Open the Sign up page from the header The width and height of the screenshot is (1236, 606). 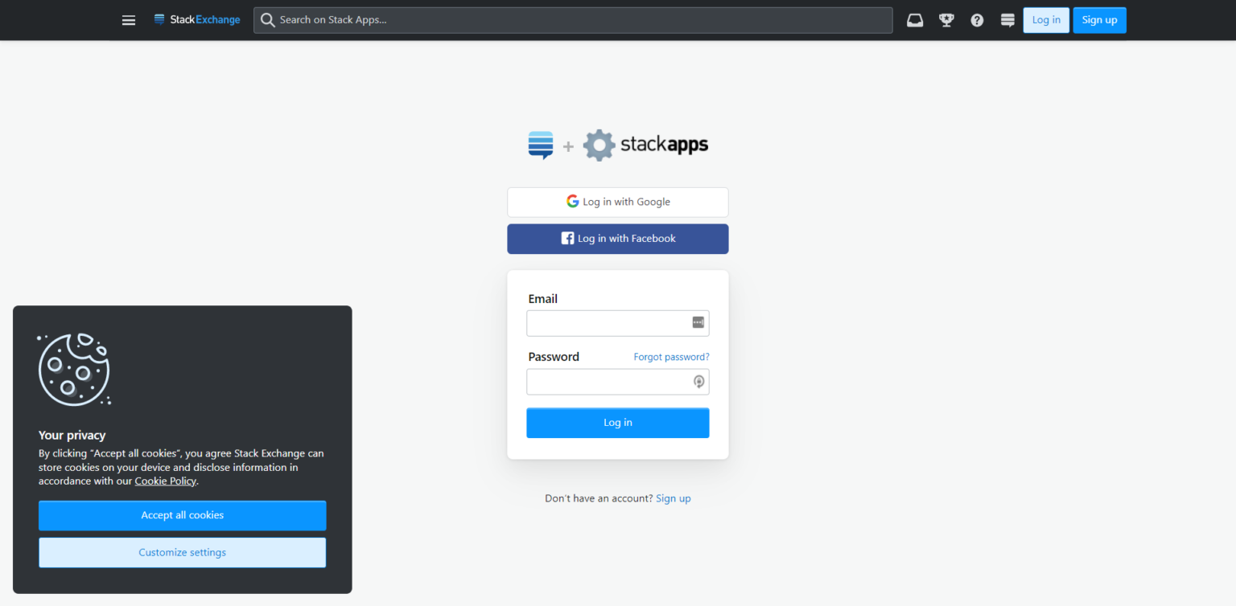tap(1099, 19)
